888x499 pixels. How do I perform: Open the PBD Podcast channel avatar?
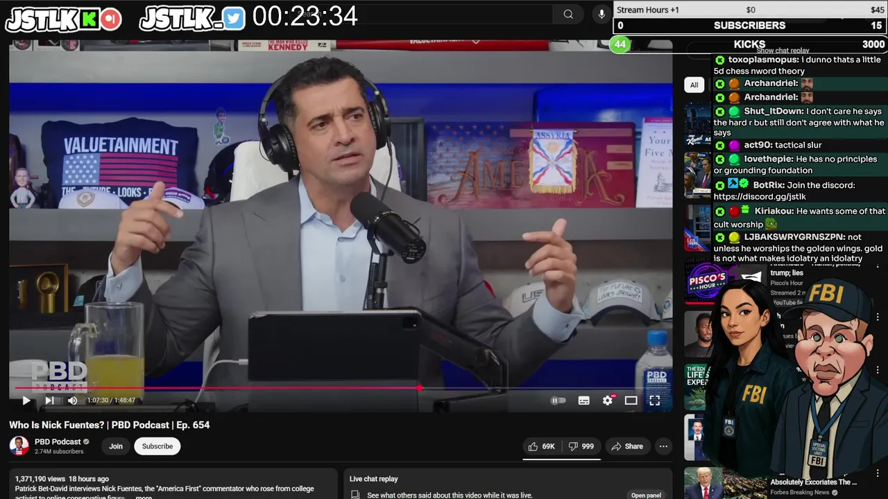(19, 446)
